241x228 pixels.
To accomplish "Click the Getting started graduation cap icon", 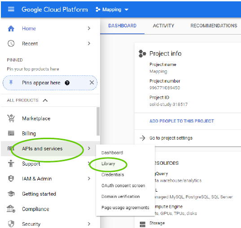I will (11, 193).
